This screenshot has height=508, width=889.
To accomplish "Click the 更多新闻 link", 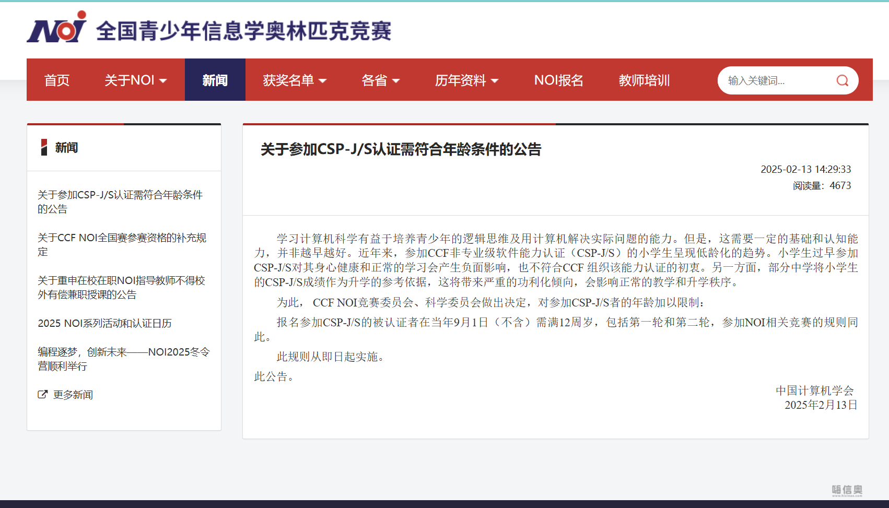I will pos(73,395).
